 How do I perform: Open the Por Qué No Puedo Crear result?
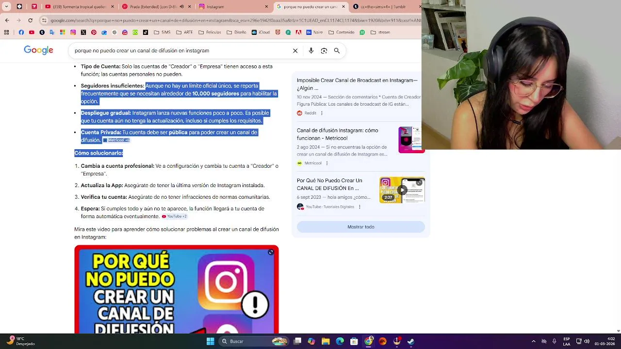[329, 184]
